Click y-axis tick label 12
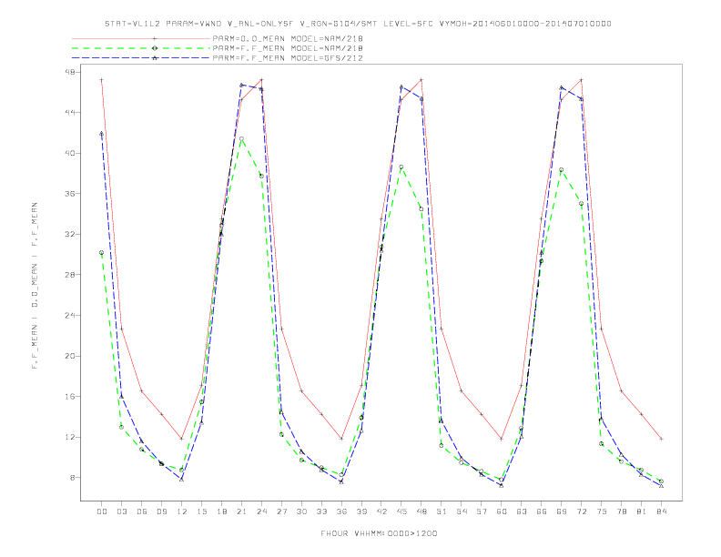Viewport: 721px width, 557px height. (x=71, y=437)
